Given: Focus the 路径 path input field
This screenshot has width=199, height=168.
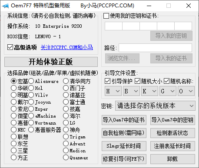Looking at the screenshot, I should coord(155,48).
